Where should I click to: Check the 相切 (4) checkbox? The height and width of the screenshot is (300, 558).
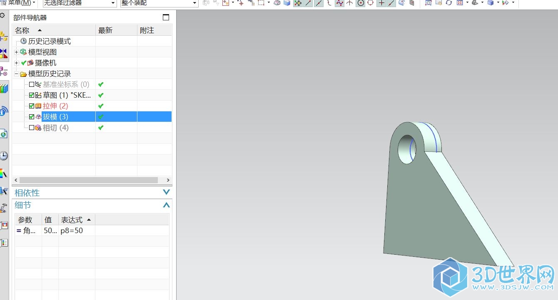coord(32,128)
